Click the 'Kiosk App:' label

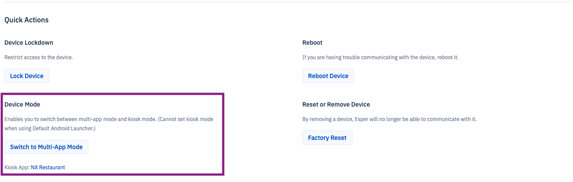click(17, 168)
